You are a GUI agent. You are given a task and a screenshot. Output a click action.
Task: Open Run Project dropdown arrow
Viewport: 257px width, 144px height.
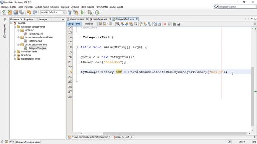[x=86, y=12]
